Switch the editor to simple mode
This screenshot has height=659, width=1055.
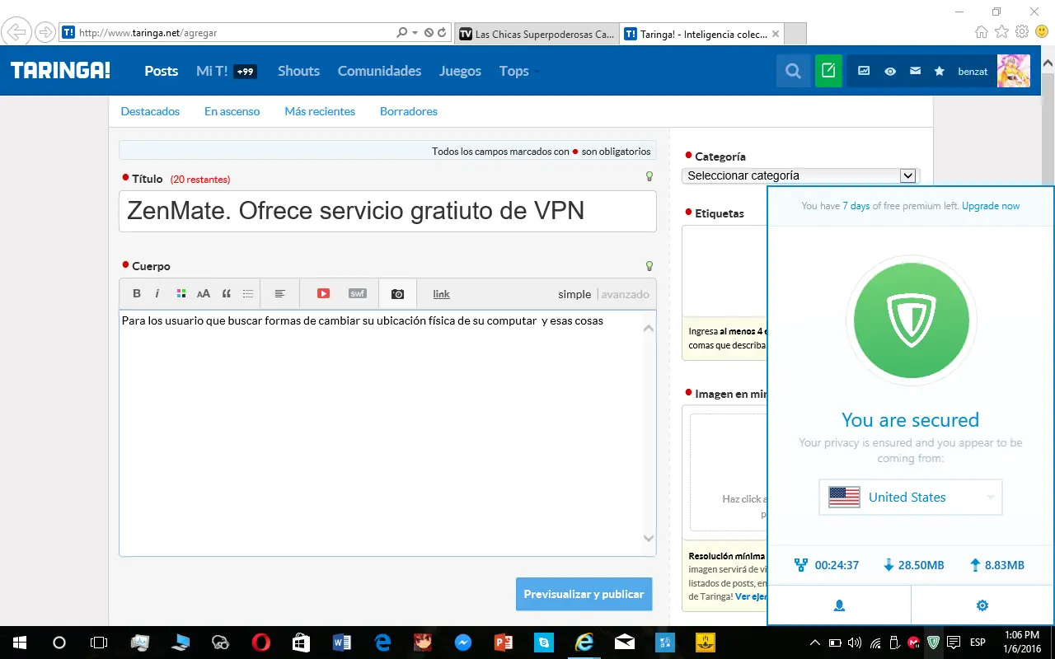coord(574,294)
